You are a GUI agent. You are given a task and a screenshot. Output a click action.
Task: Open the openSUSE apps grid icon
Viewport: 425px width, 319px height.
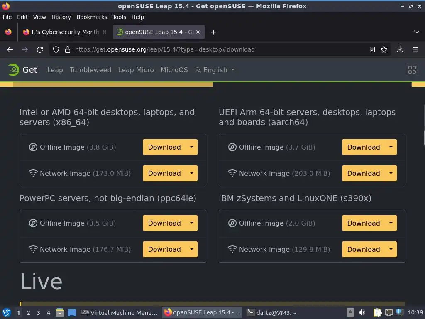coord(412,70)
